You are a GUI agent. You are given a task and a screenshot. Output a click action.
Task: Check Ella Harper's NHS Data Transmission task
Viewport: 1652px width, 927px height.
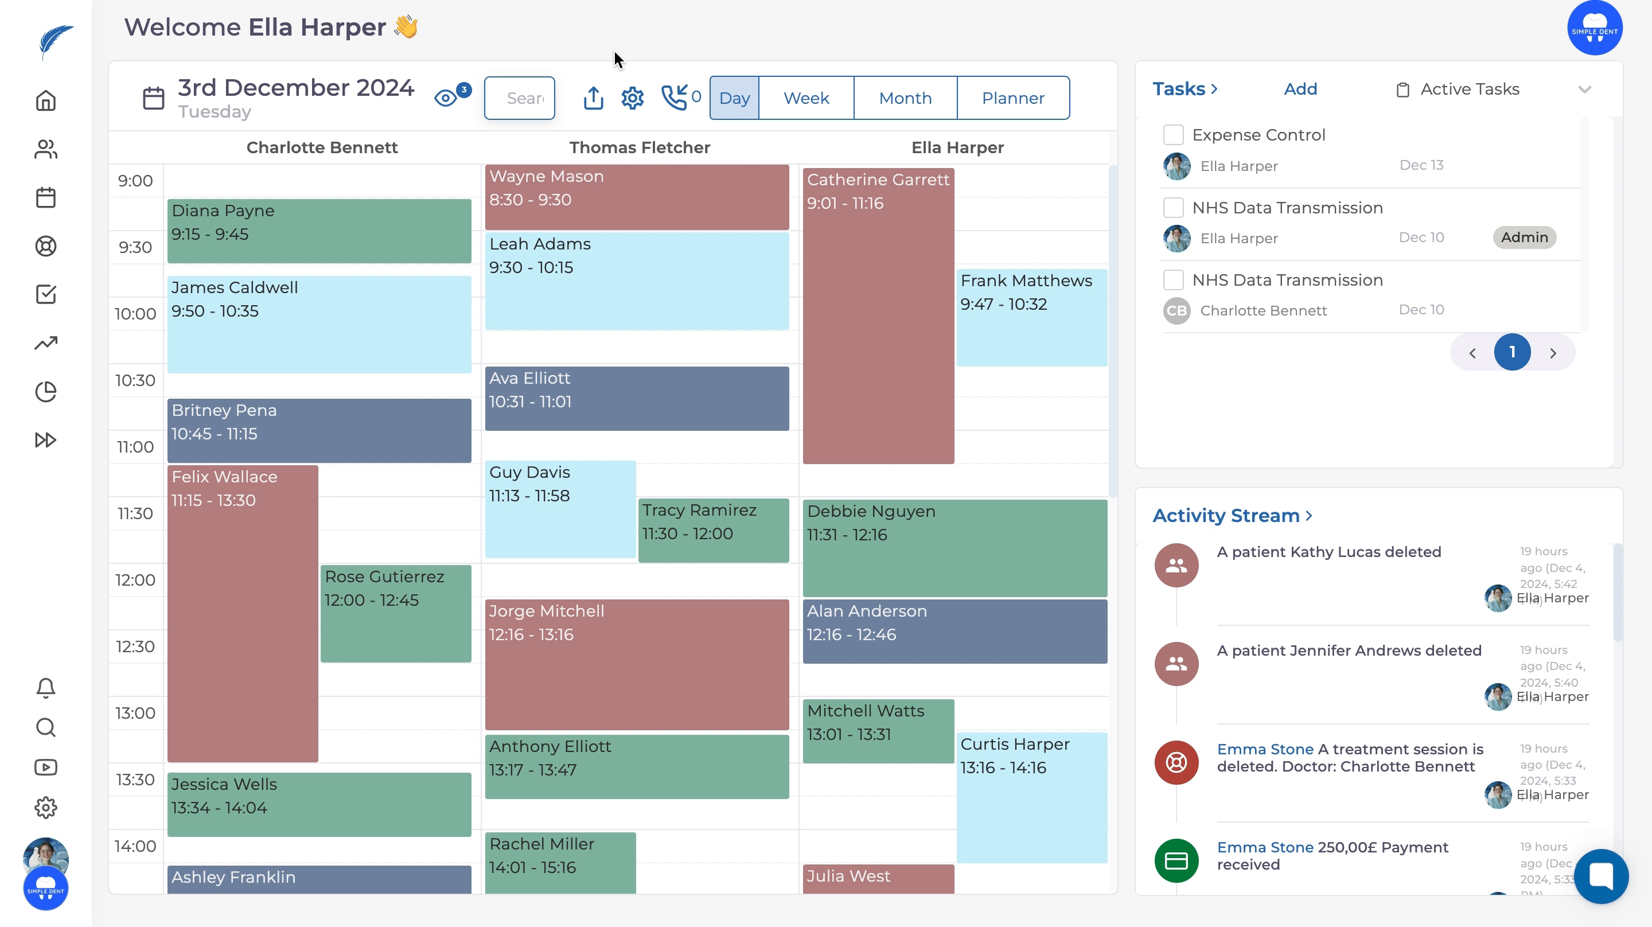tap(1173, 208)
